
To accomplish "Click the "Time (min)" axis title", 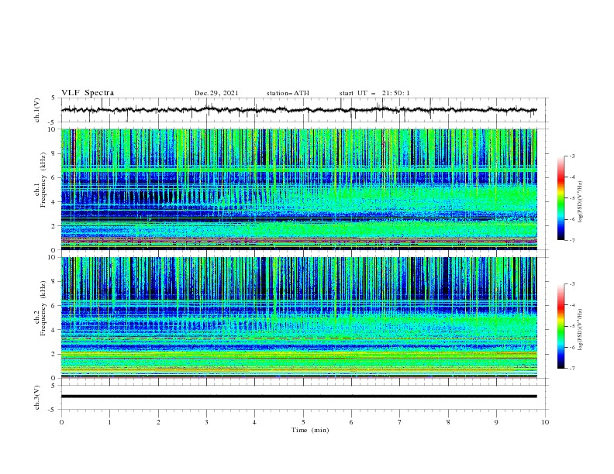I will 310,430.
